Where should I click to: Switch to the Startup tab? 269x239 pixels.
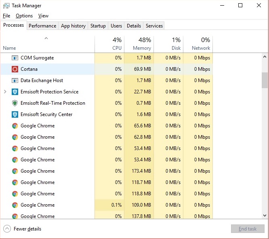98,26
